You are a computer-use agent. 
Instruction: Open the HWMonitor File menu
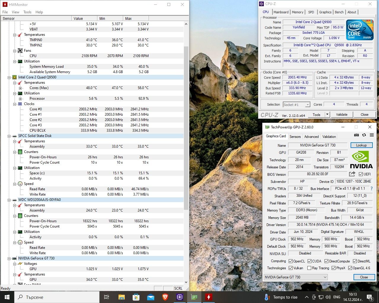click(5, 12)
